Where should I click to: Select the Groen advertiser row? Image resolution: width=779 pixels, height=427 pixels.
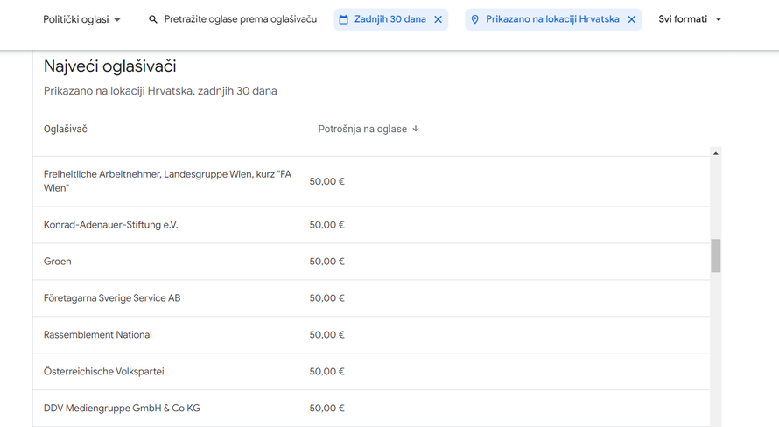click(58, 262)
